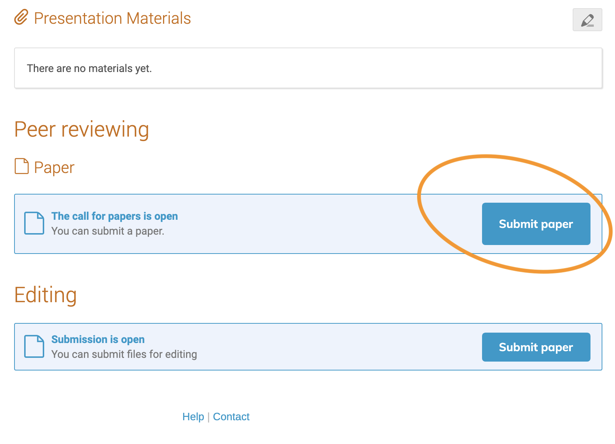Screen dimensions: 615x444
Task: Click the Paper subsection heading
Action: coord(54,168)
